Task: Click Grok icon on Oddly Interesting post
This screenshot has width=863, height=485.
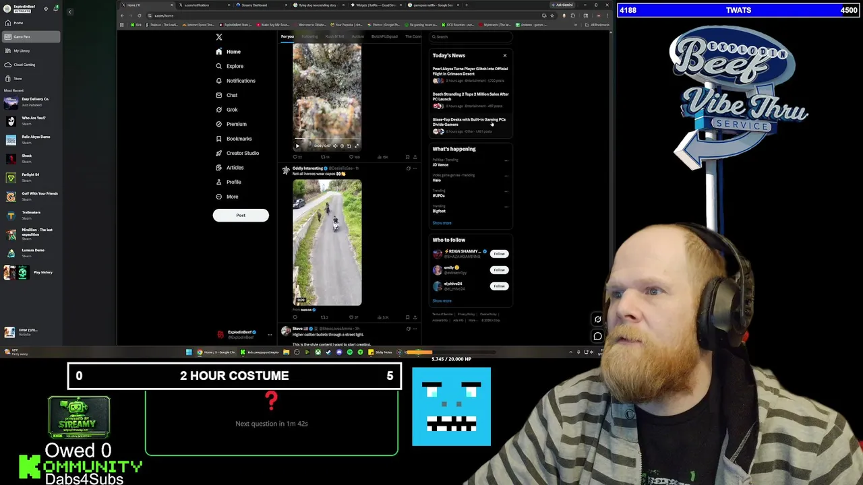Action: tap(408, 168)
